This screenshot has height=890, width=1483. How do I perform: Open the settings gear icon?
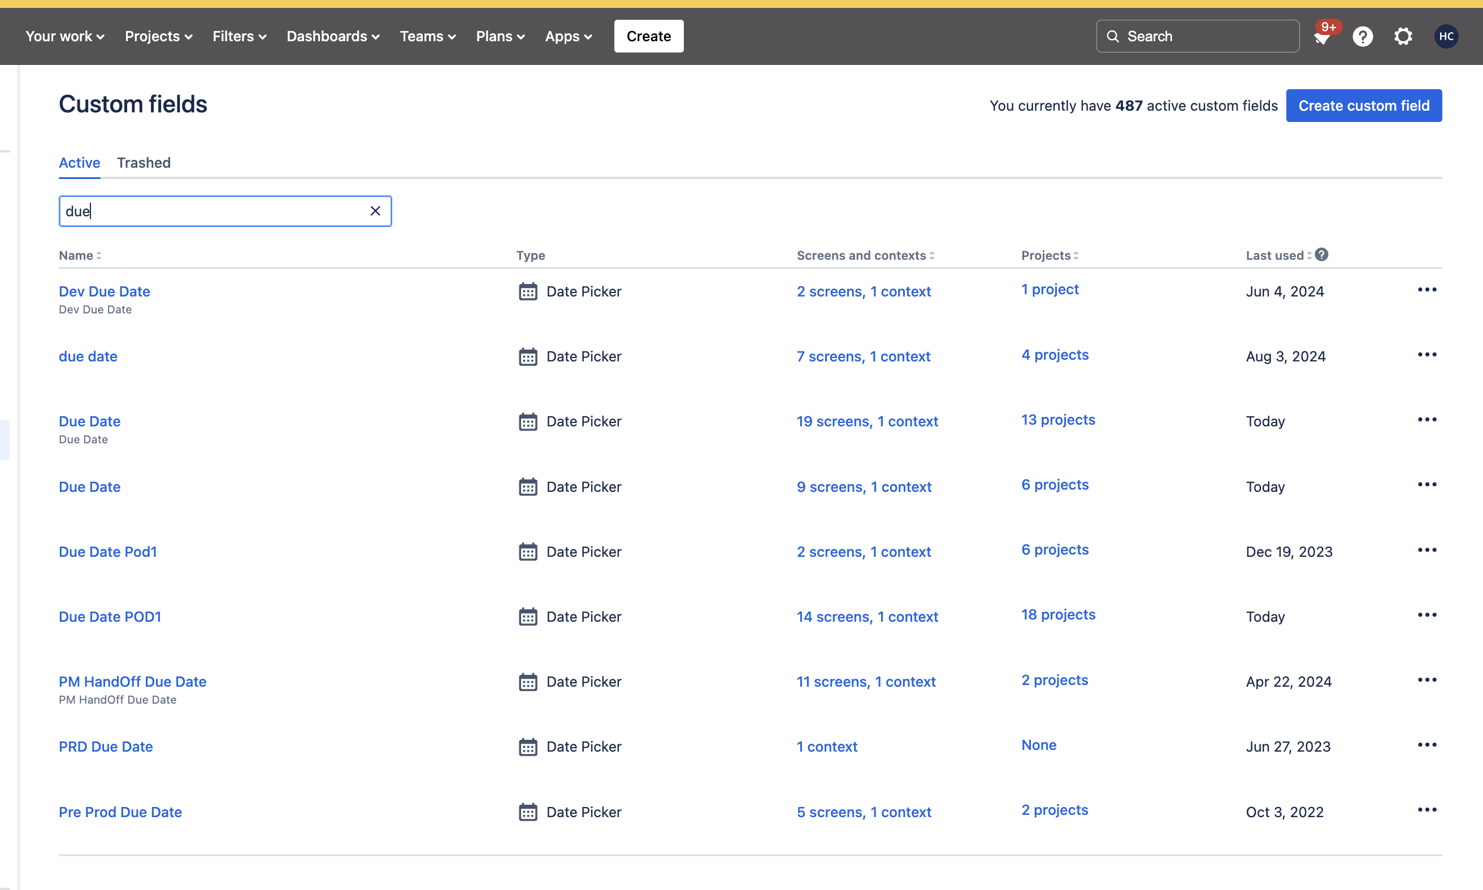pyautogui.click(x=1403, y=36)
